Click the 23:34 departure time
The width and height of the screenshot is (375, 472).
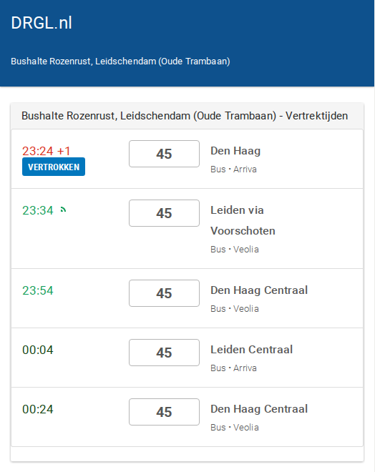tap(38, 210)
